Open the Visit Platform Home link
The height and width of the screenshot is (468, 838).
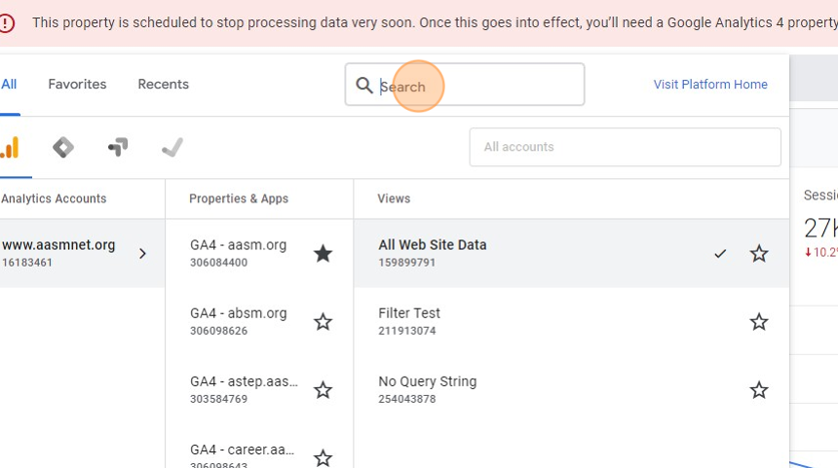(x=710, y=85)
